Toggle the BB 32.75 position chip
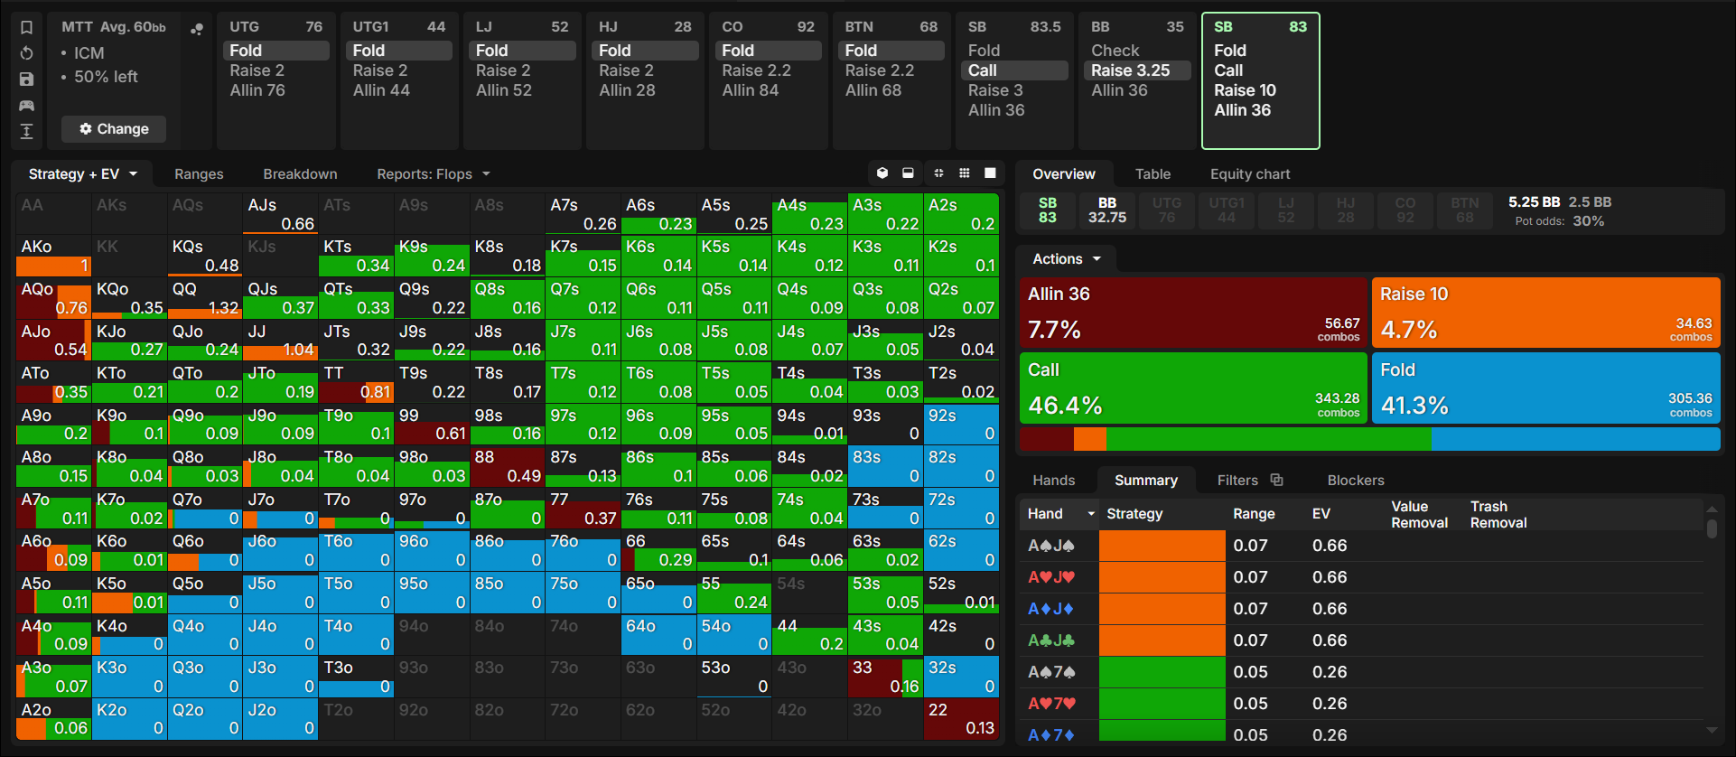 tap(1107, 210)
